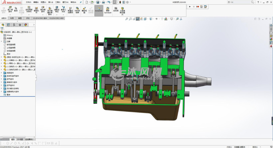Click the 3D 视图 bottom tab
Screen dimensions: 273x148
coord(20,139)
